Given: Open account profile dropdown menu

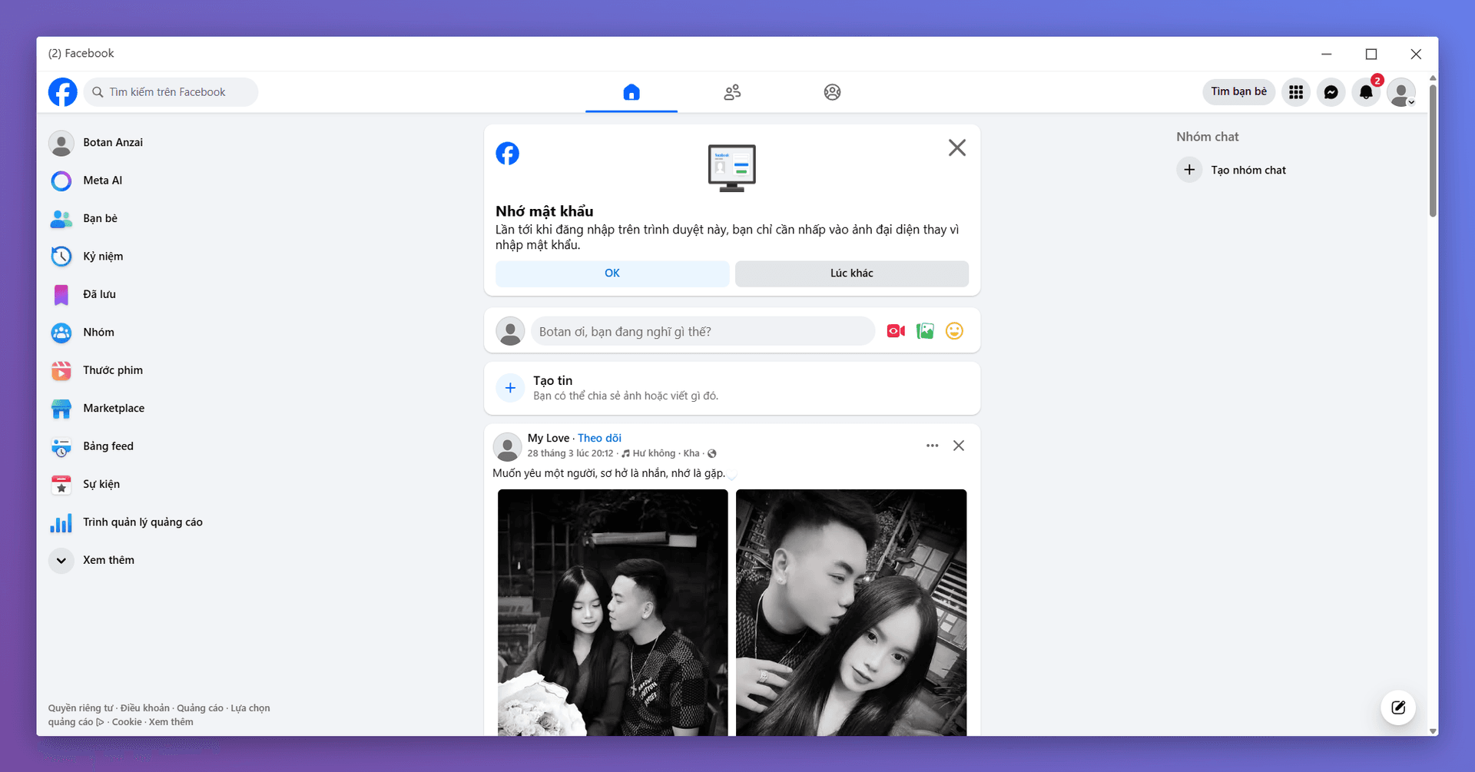Looking at the screenshot, I should [x=1401, y=92].
